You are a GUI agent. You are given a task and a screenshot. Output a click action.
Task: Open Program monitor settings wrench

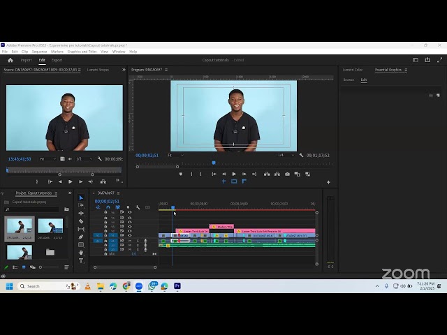point(301,155)
